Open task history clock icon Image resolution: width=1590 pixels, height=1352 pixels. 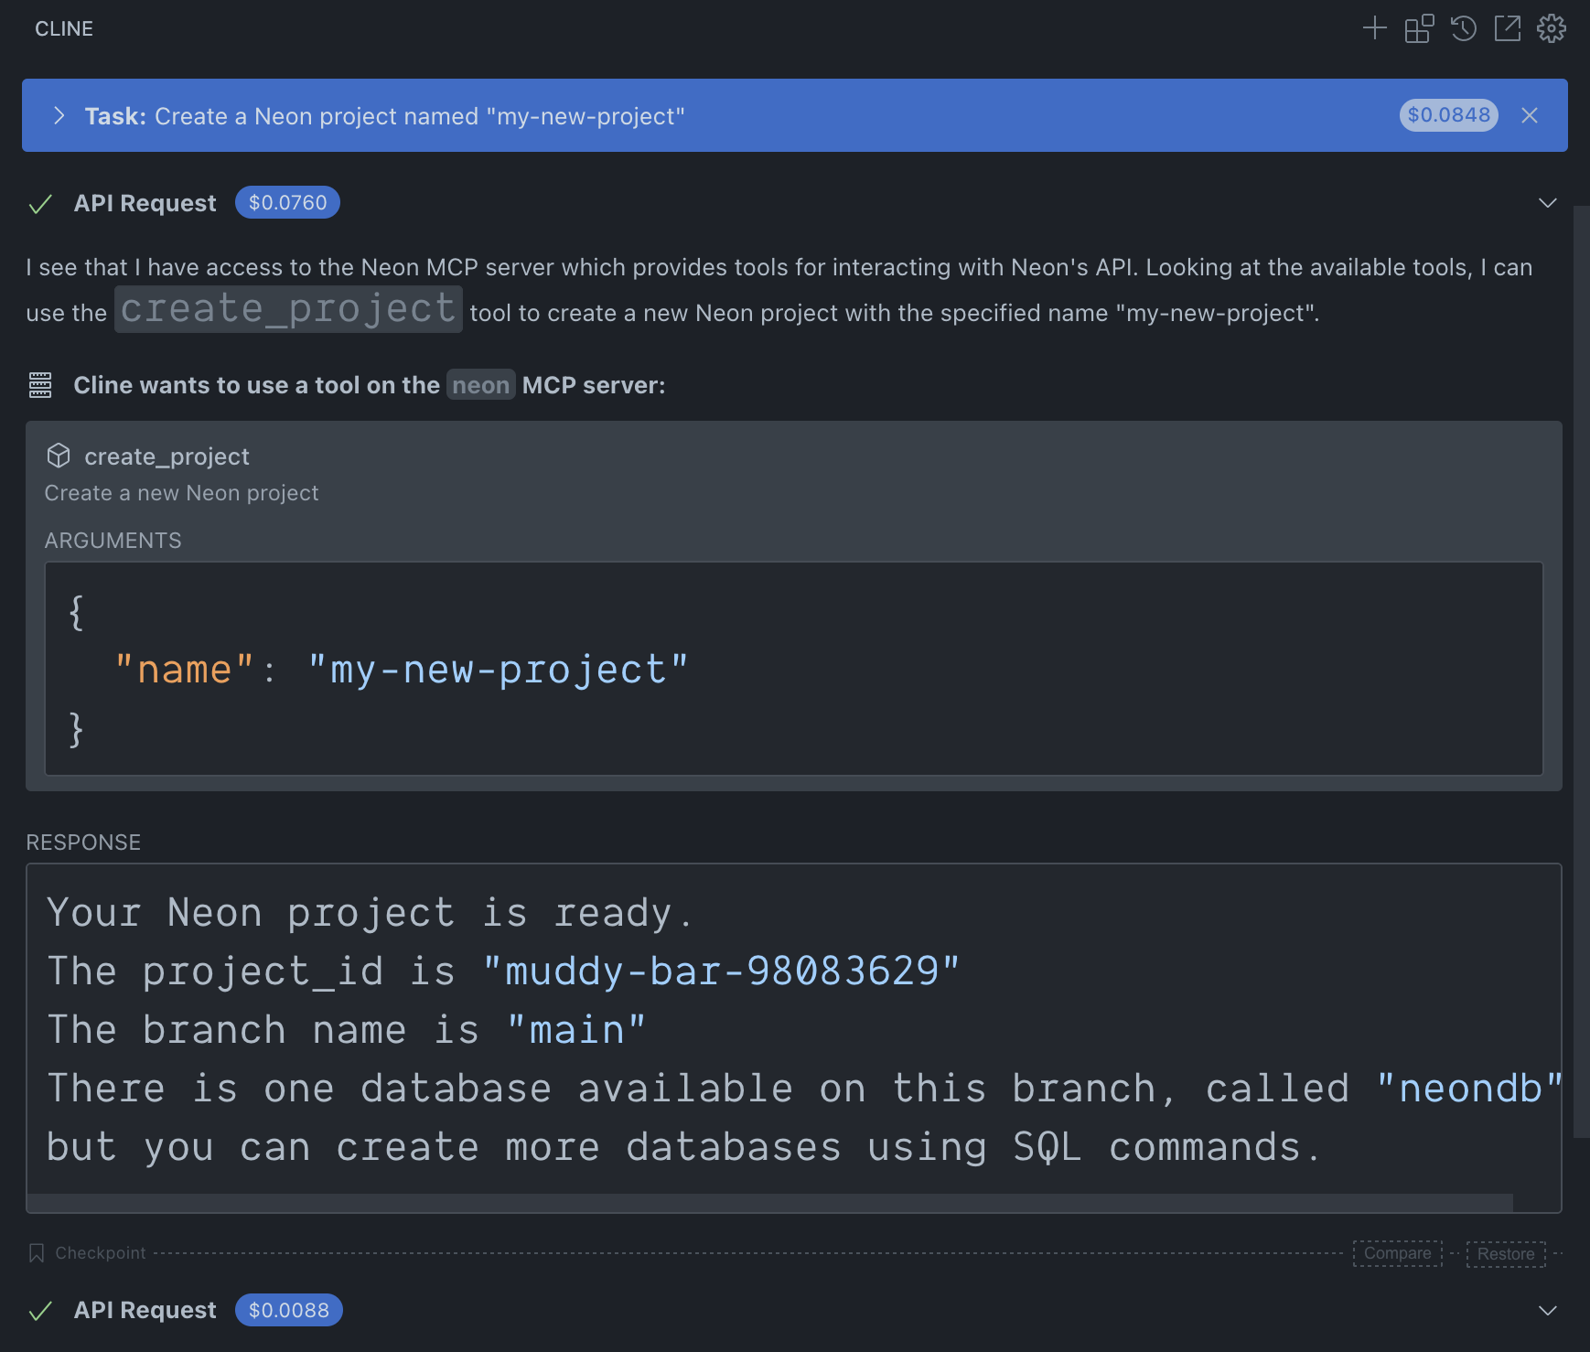point(1463,28)
